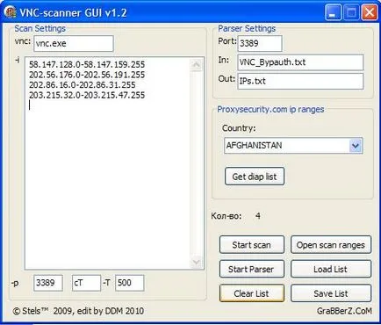Click the In field containing VNC_Bypauth.txt
The height and width of the screenshot is (325, 381).
300,62
